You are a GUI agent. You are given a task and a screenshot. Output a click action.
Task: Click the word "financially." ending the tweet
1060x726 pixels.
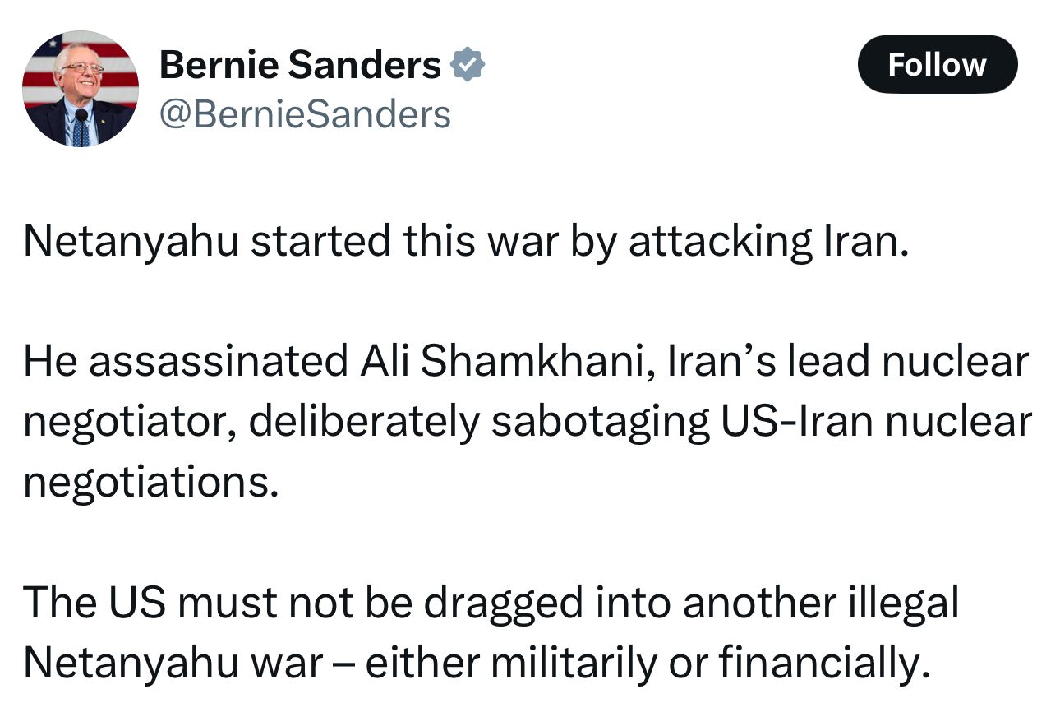826,664
